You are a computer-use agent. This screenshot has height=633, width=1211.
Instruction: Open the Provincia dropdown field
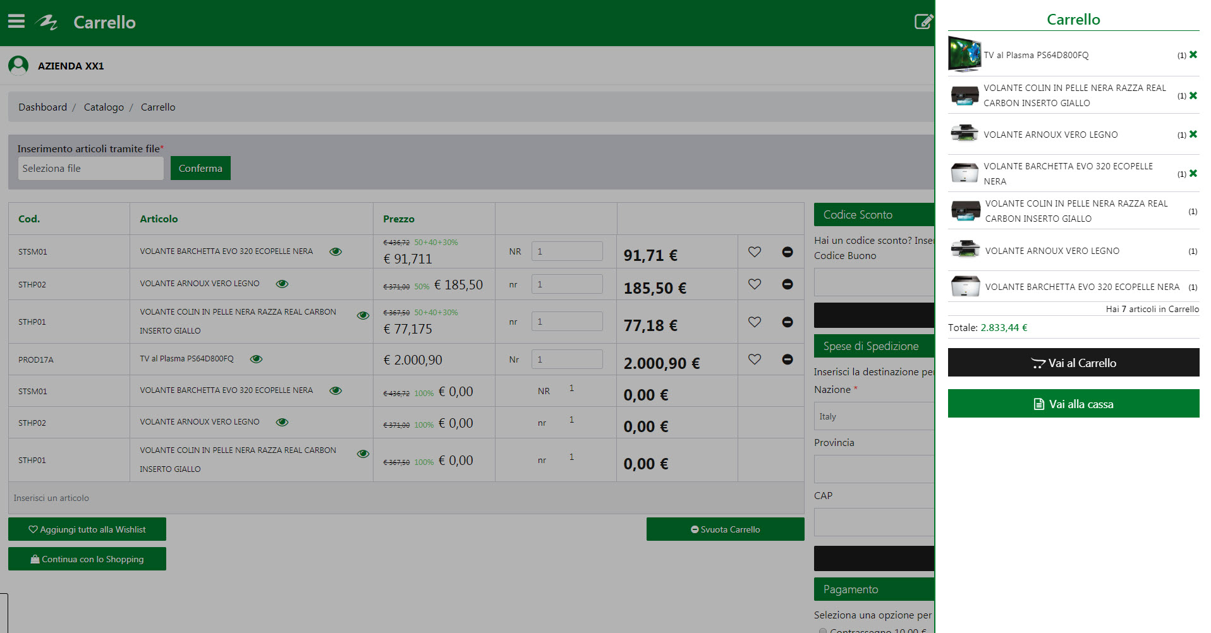click(x=873, y=469)
